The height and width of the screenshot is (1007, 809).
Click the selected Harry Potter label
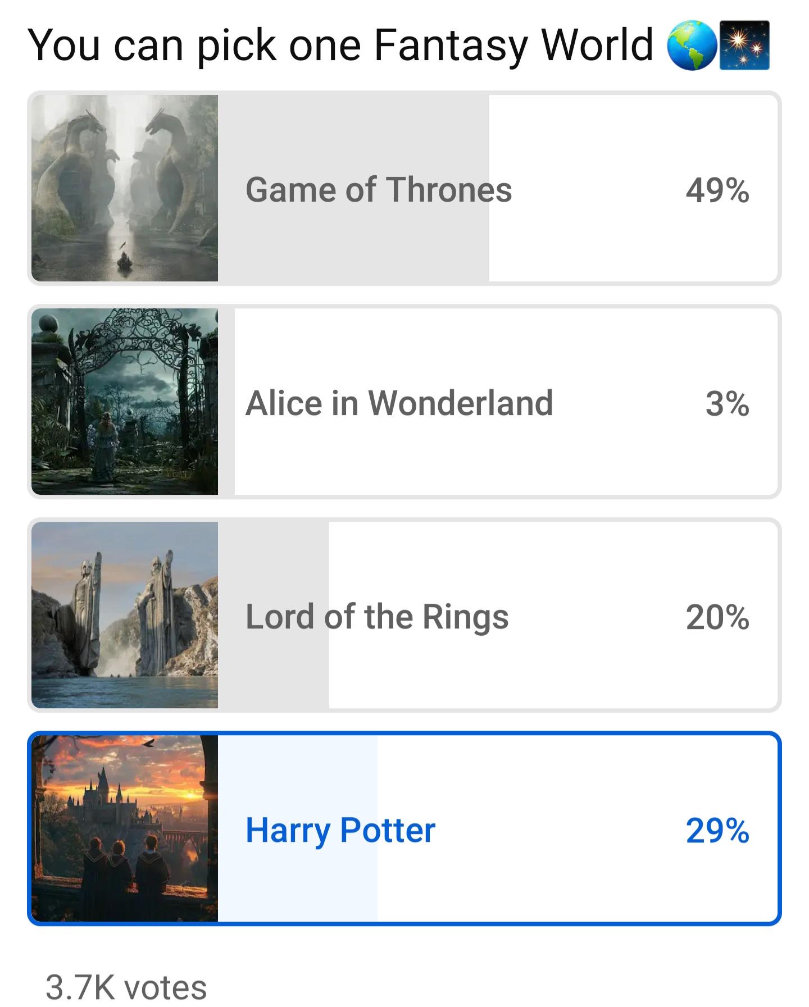pyautogui.click(x=340, y=830)
